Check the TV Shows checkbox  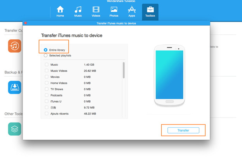[x=47, y=89]
